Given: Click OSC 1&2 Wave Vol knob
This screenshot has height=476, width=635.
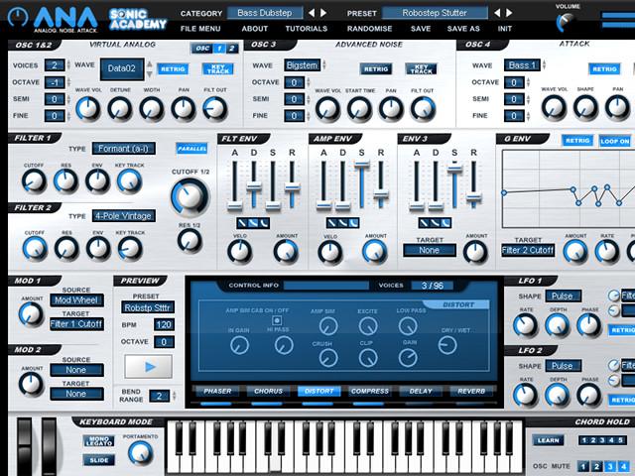Looking at the screenshot, I should (x=88, y=109).
